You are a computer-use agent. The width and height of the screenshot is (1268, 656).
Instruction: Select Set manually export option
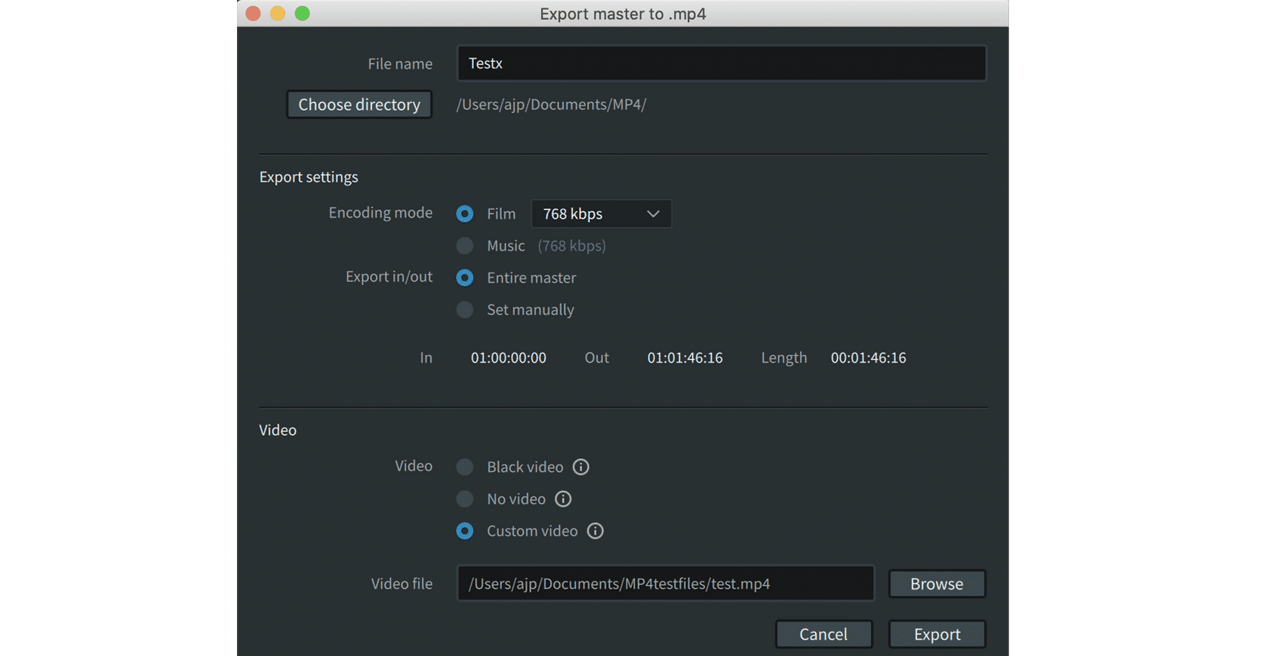point(465,310)
